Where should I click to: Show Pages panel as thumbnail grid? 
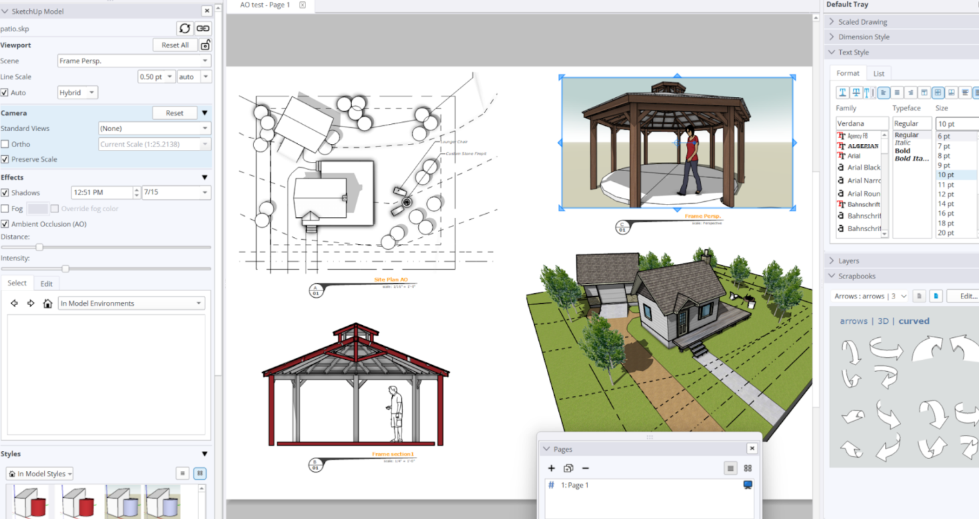(x=748, y=468)
